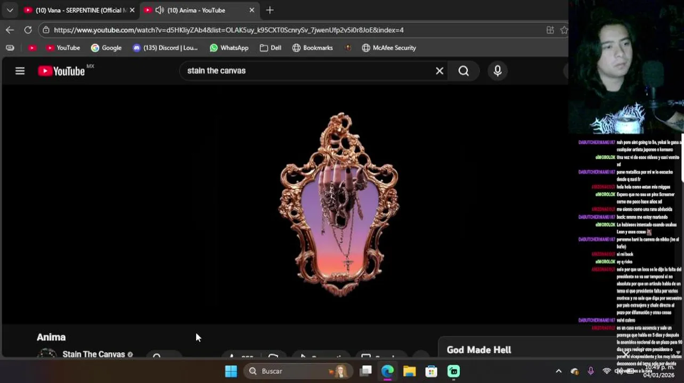
Task: Open Microsoft Store from the taskbar
Action: pyautogui.click(x=431, y=371)
